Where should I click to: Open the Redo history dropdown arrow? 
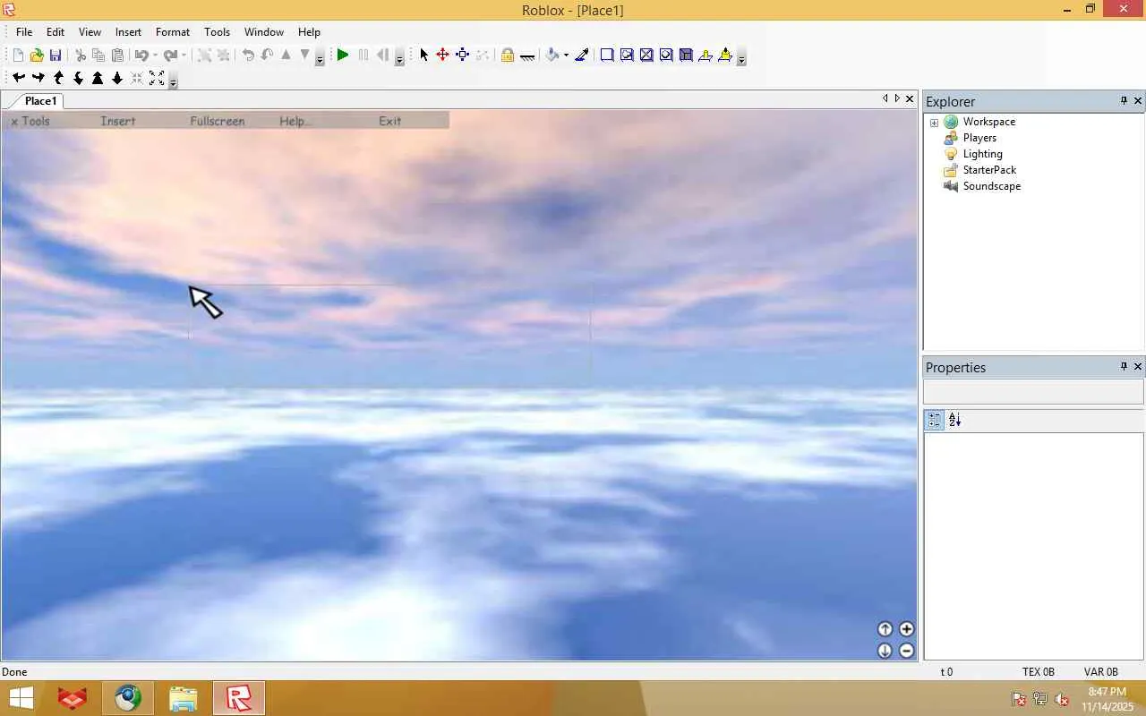tap(184, 55)
